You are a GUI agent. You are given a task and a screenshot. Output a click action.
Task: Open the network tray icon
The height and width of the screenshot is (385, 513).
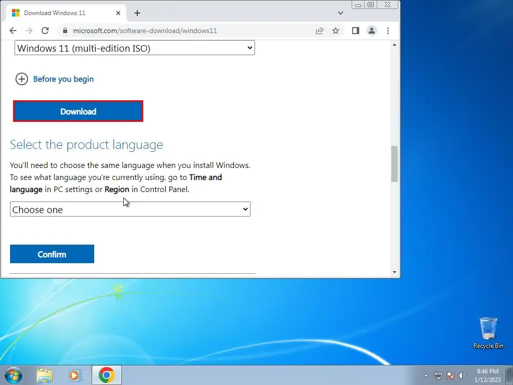(x=438, y=375)
